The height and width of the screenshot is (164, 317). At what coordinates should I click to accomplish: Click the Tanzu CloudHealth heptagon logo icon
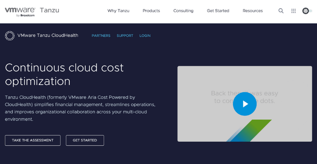(10, 36)
